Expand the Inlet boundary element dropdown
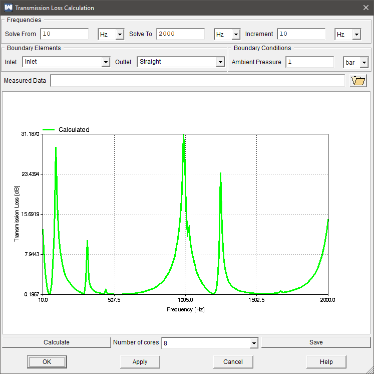 click(106, 62)
